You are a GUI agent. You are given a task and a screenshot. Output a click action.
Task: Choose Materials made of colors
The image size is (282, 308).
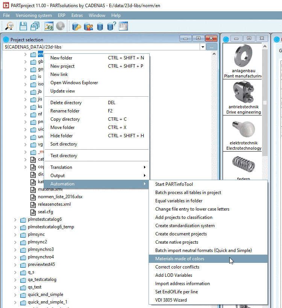[208, 259]
